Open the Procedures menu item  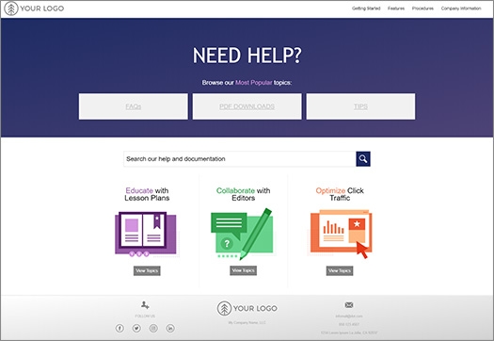tap(422, 8)
